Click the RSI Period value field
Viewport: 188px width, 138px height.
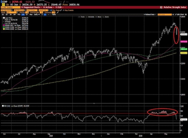[27, 13]
